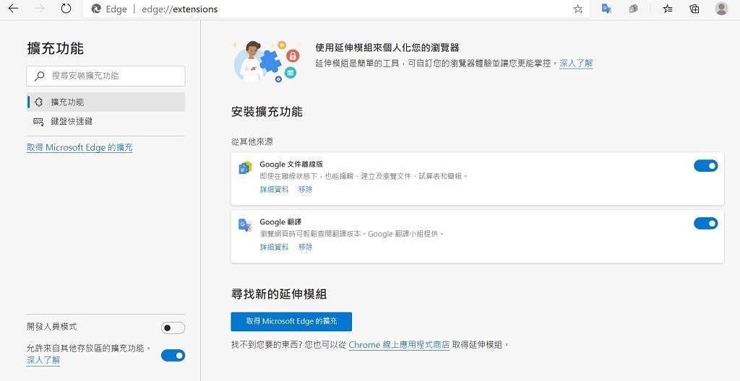This screenshot has width=740, height=381.
Task: Click the search magnifier icon in the sidebar
Action: pyautogui.click(x=40, y=76)
